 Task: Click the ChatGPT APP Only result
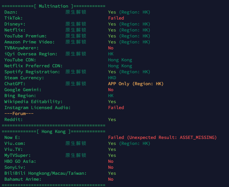click(136, 84)
